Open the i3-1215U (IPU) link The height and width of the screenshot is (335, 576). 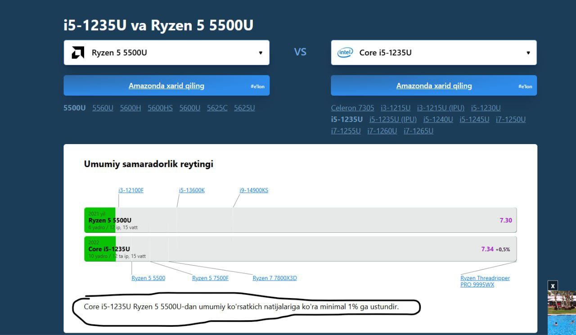pos(441,108)
